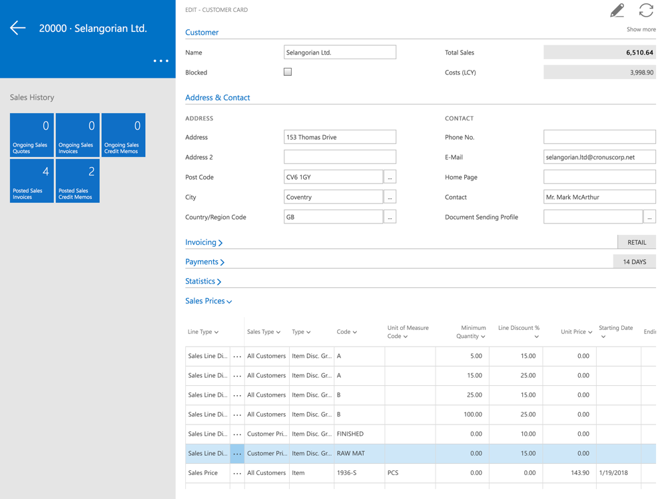Screen dimensions: 666x499
Task: Toggle the Blocked checkbox
Action: (288, 72)
